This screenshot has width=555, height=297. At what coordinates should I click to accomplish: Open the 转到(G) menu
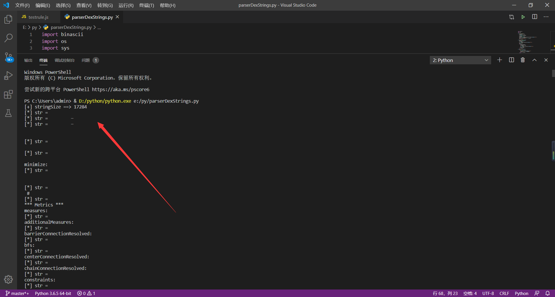coord(105,5)
